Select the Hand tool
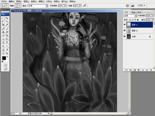Viewport: 155px width, 116px height. [3, 53]
